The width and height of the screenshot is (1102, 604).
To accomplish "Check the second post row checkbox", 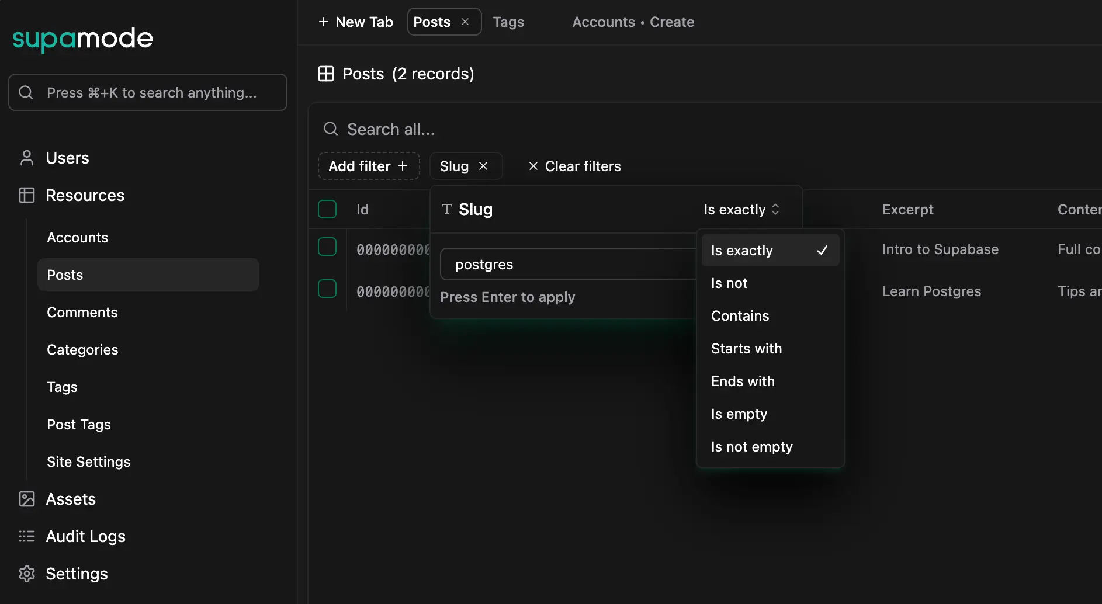I will (x=327, y=288).
